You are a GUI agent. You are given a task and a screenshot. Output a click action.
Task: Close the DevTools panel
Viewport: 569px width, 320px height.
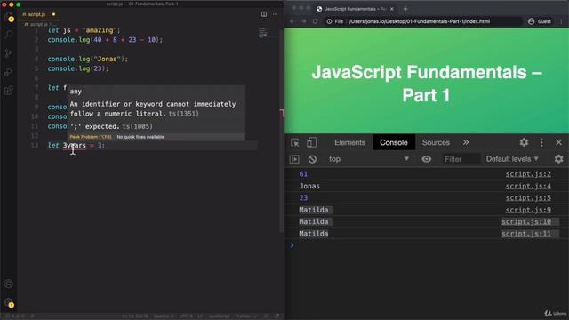(559, 142)
